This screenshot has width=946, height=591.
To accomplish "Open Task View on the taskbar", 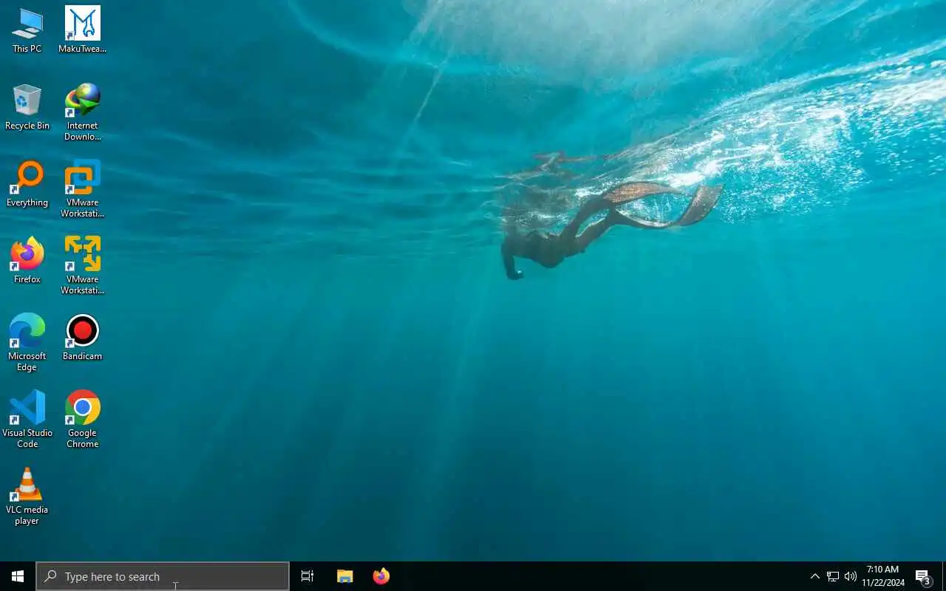I will tap(307, 576).
